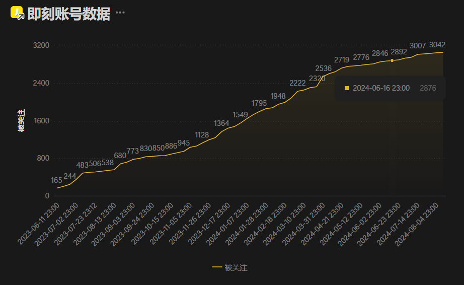Click the 2024-06-16 23:00 tooltip date
464x285 pixels.
pos(381,88)
